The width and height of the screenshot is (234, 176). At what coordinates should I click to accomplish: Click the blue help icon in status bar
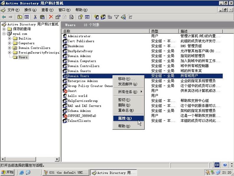click(x=225, y=165)
